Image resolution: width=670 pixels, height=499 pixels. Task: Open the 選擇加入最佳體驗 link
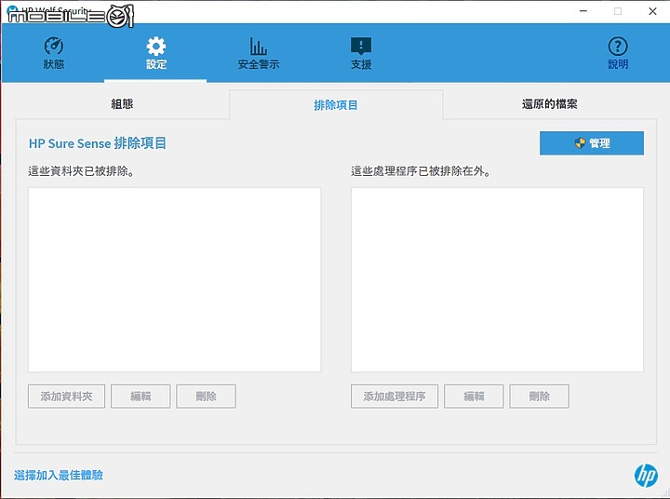point(59,475)
